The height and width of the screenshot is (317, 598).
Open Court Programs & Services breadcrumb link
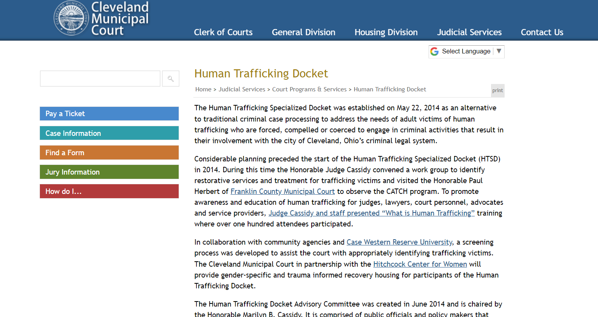point(309,89)
